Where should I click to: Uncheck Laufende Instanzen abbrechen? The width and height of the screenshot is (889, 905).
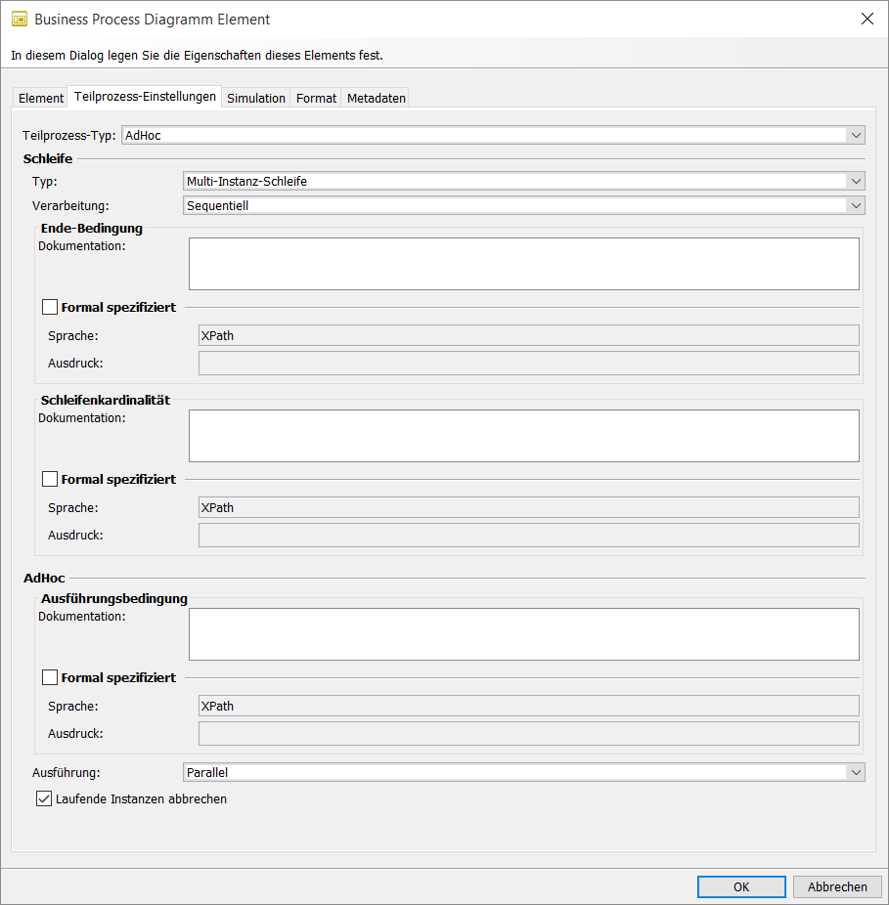pos(44,798)
